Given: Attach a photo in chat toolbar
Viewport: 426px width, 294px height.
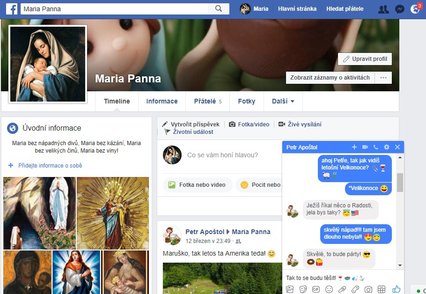Looking at the screenshot, I should click(x=290, y=289).
